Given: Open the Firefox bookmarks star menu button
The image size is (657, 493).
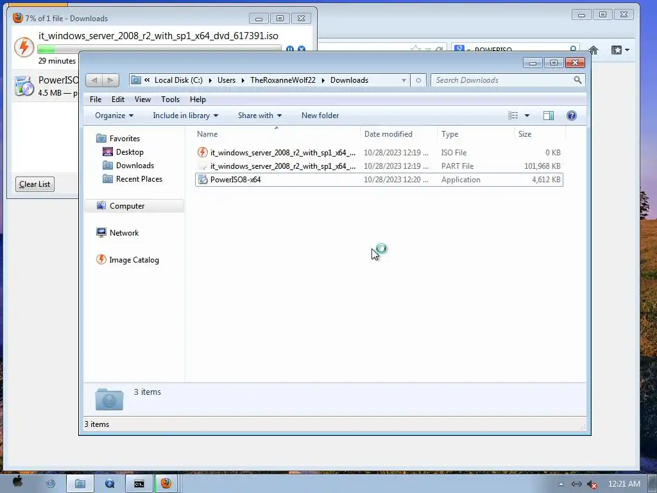Looking at the screenshot, I should pyautogui.click(x=620, y=50).
